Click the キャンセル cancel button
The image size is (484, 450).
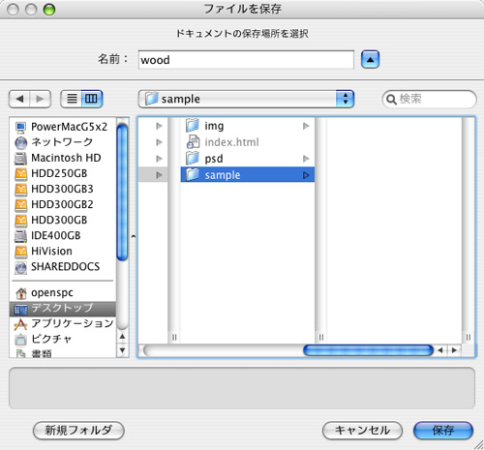tap(362, 431)
